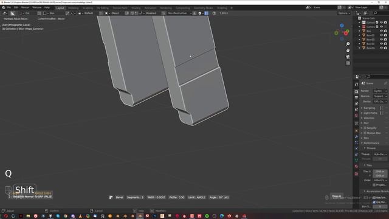Open the Collection properties tab
Image resolution: width=389 pixels, height=219 pixels.
pos(356,123)
